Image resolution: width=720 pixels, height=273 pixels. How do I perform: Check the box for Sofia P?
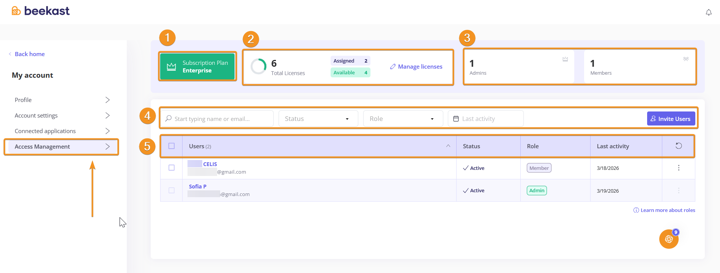172,190
